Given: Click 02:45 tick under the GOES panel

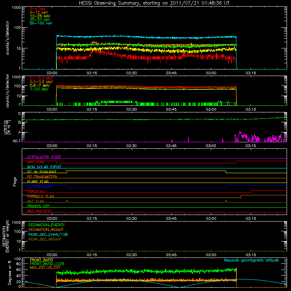Looking at the screenshot, I should tap(171, 146).
